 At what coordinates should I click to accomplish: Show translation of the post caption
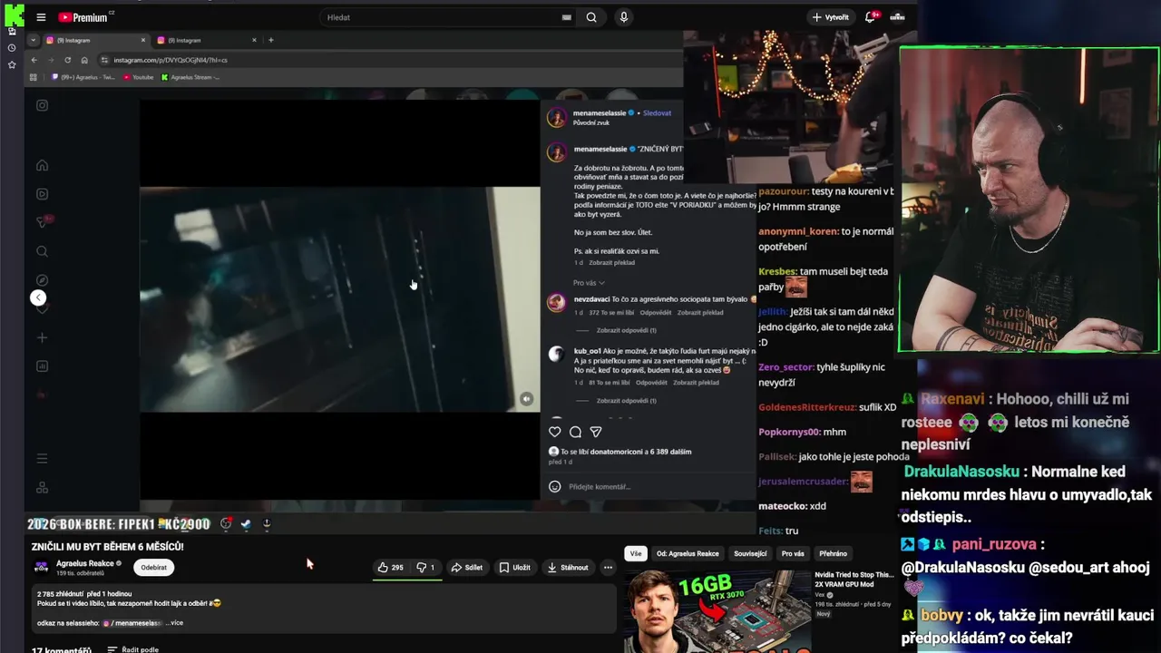611,263
